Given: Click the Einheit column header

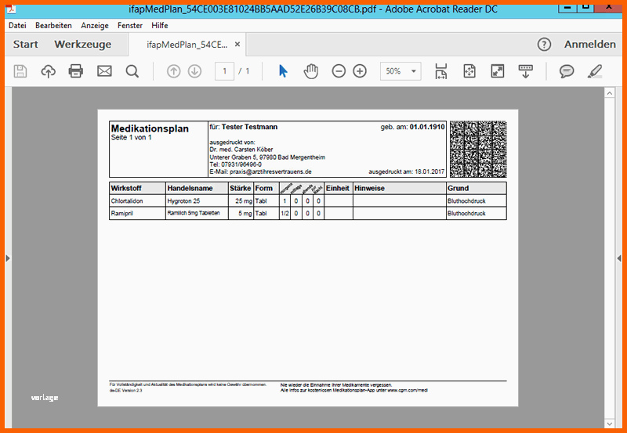Looking at the screenshot, I should point(338,188).
